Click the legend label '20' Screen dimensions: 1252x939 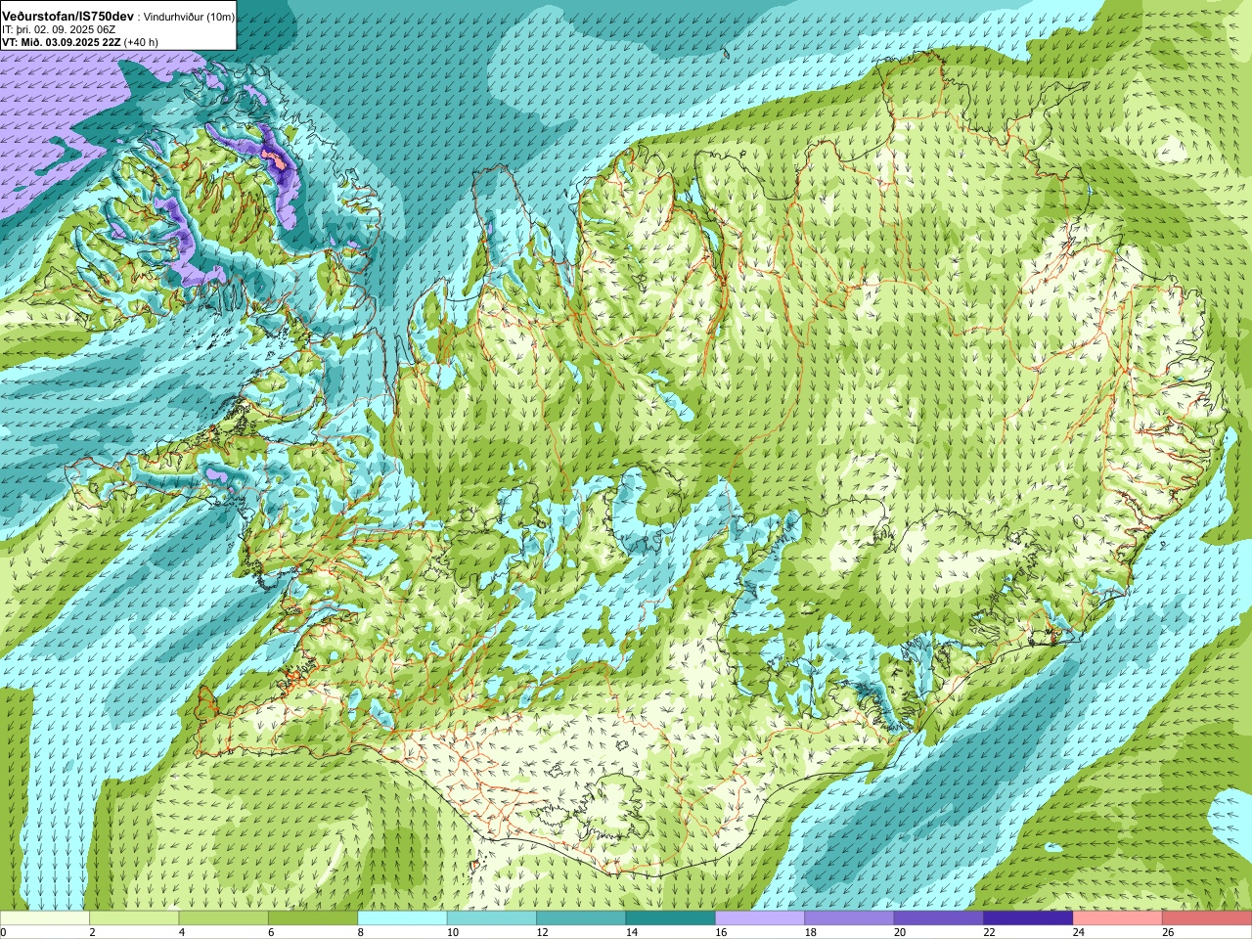click(x=900, y=932)
